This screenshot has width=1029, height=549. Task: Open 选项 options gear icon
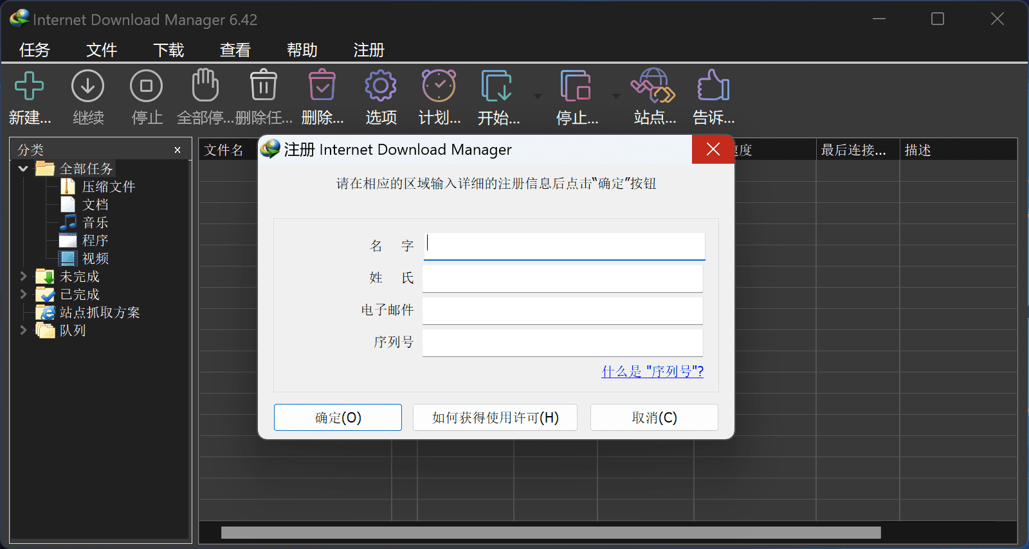[381, 85]
